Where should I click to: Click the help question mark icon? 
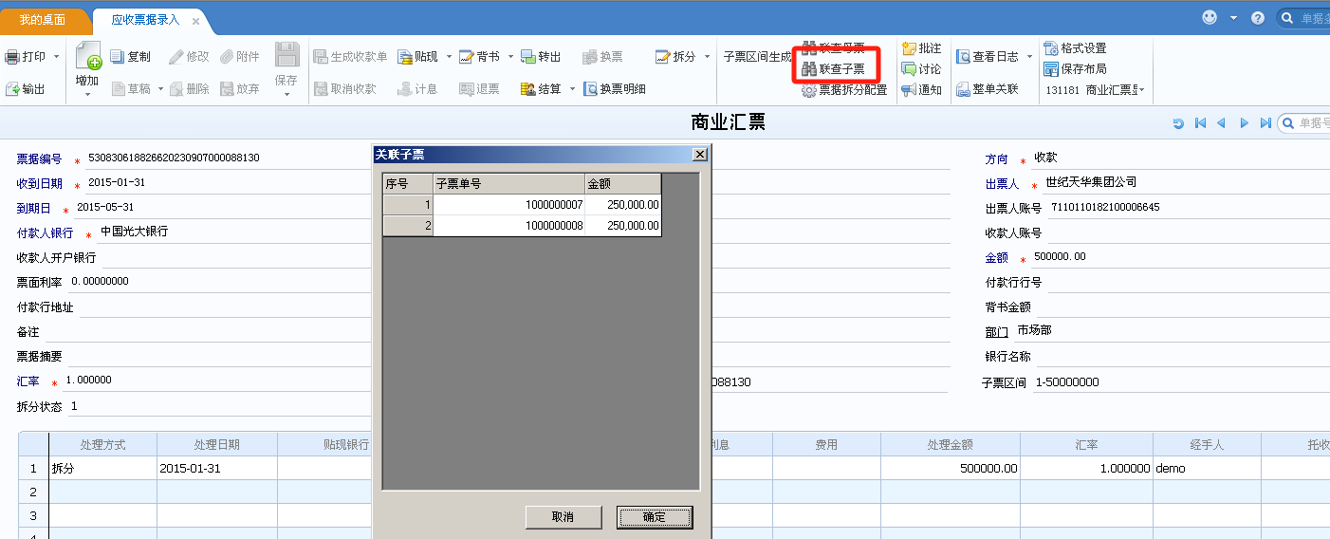1258,18
